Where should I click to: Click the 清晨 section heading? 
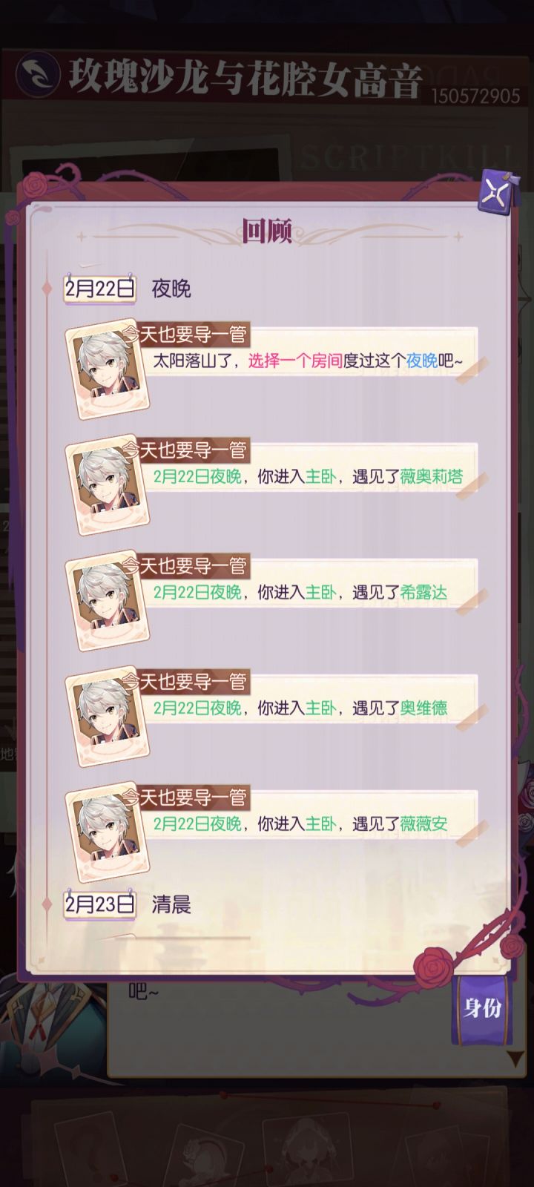click(x=171, y=904)
